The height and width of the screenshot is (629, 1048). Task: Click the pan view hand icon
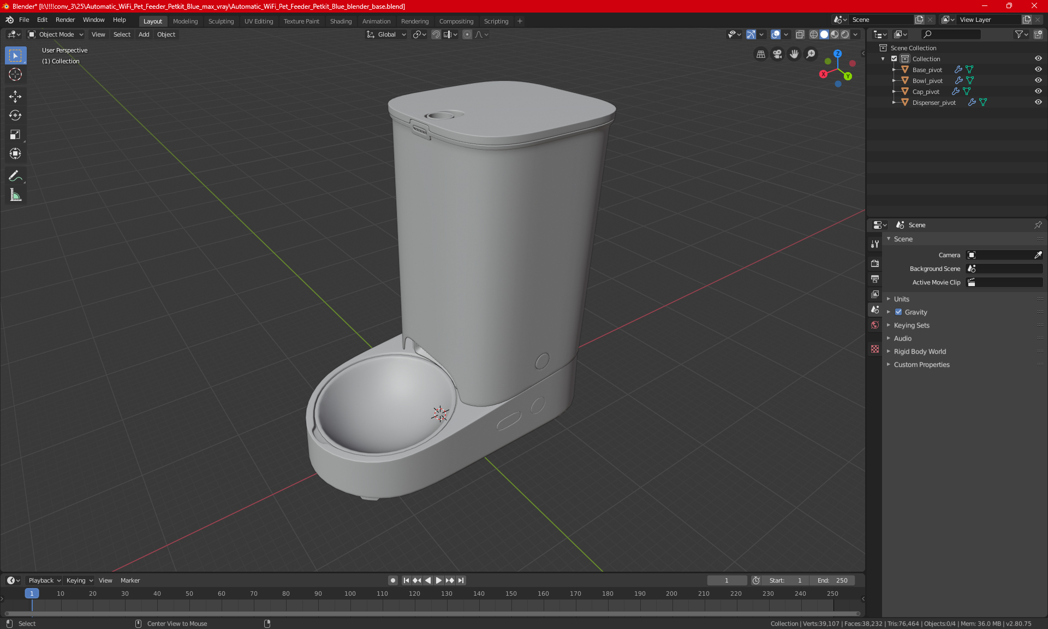coord(794,54)
